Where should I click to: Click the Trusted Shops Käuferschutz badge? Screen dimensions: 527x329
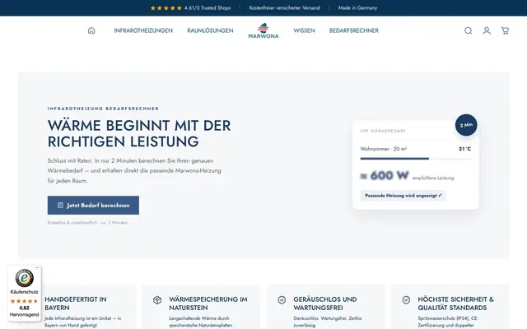[x=24, y=294]
